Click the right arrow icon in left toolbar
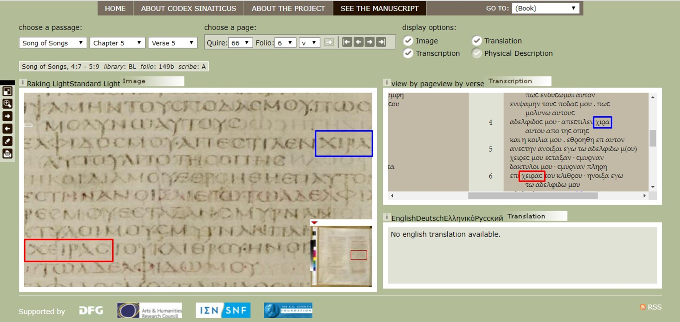The image size is (680, 322). click(7, 116)
